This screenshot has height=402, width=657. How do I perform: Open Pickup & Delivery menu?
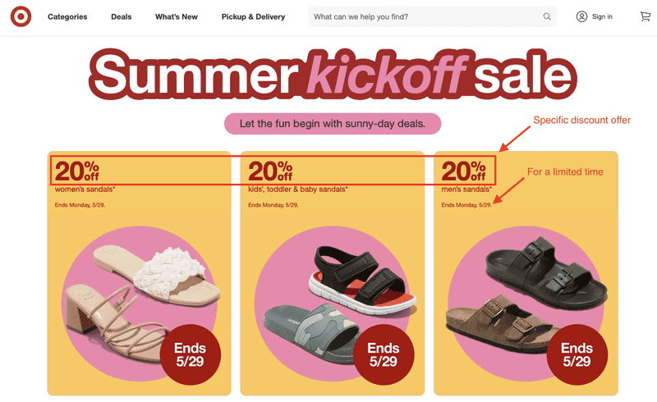pyautogui.click(x=253, y=16)
